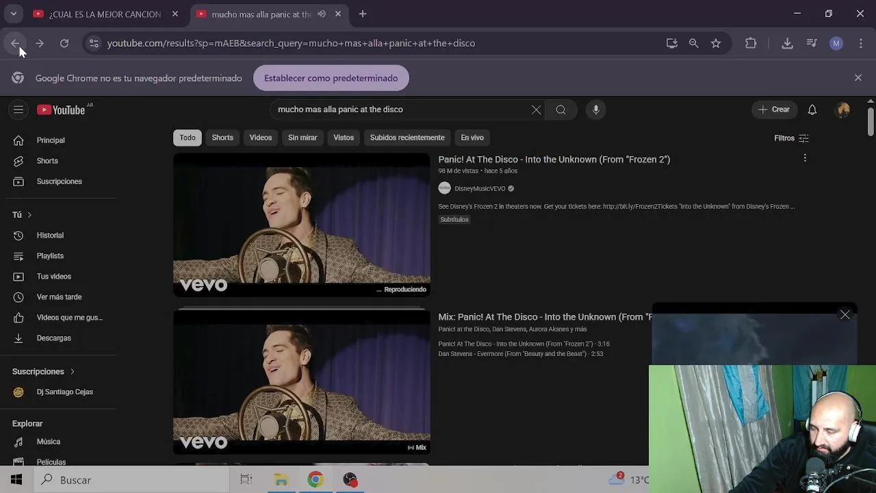Open Descargas in the sidebar
This screenshot has width=876, height=493.
point(62,338)
